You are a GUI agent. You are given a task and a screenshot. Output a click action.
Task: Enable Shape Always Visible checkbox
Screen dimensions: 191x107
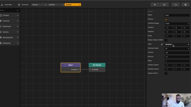166,40
